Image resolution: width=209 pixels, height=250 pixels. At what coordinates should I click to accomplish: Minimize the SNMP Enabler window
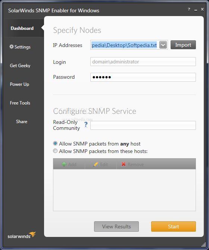tap(196, 10)
